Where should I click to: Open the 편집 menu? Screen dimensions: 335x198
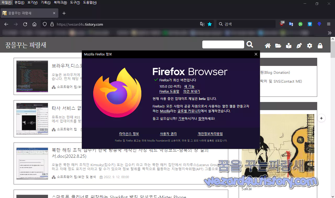19,3
